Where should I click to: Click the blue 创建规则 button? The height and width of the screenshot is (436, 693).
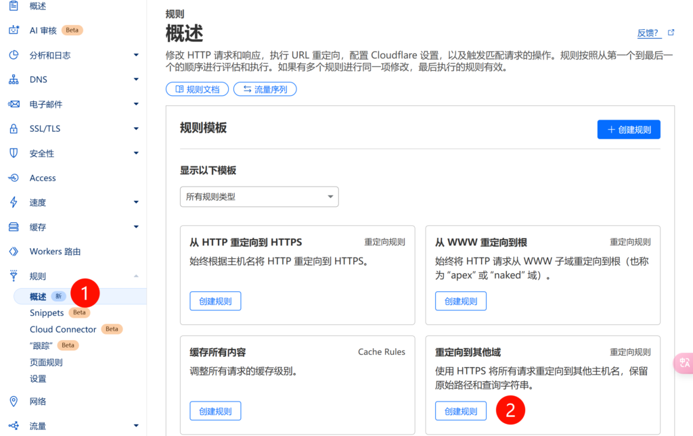(x=629, y=129)
